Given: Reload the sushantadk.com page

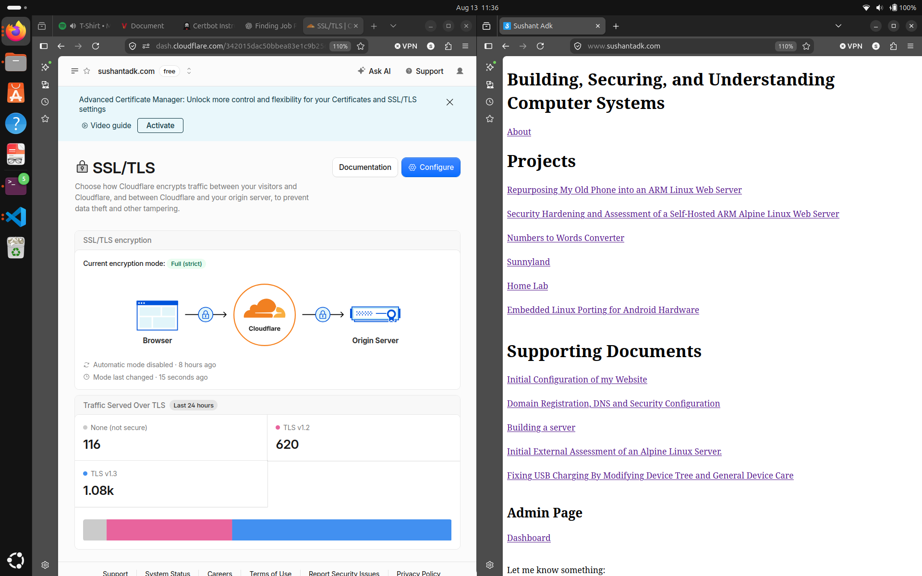Looking at the screenshot, I should (540, 46).
